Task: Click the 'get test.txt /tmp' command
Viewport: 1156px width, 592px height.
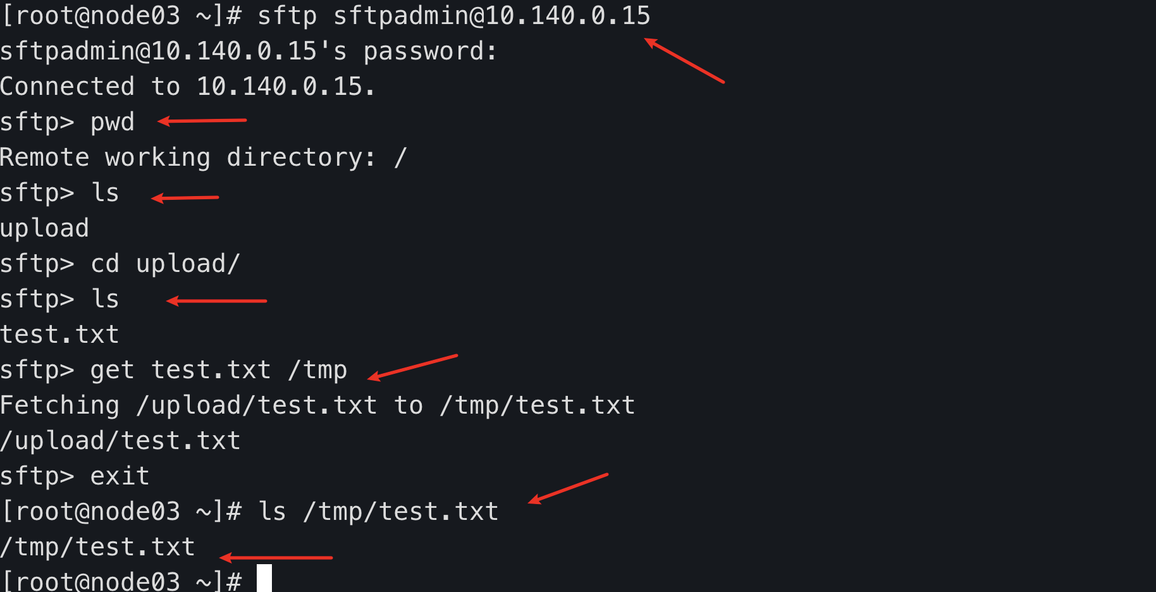Action: click(x=219, y=370)
